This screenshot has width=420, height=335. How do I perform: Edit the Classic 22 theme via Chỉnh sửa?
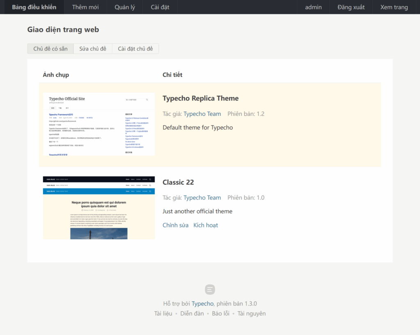[x=176, y=225]
